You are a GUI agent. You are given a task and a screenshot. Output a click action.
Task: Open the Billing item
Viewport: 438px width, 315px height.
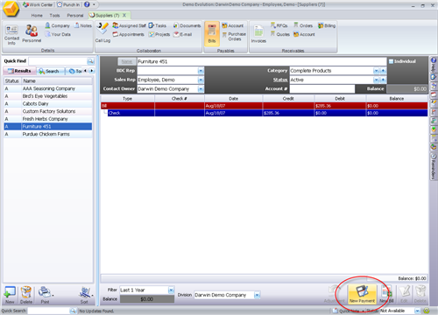(327, 25)
